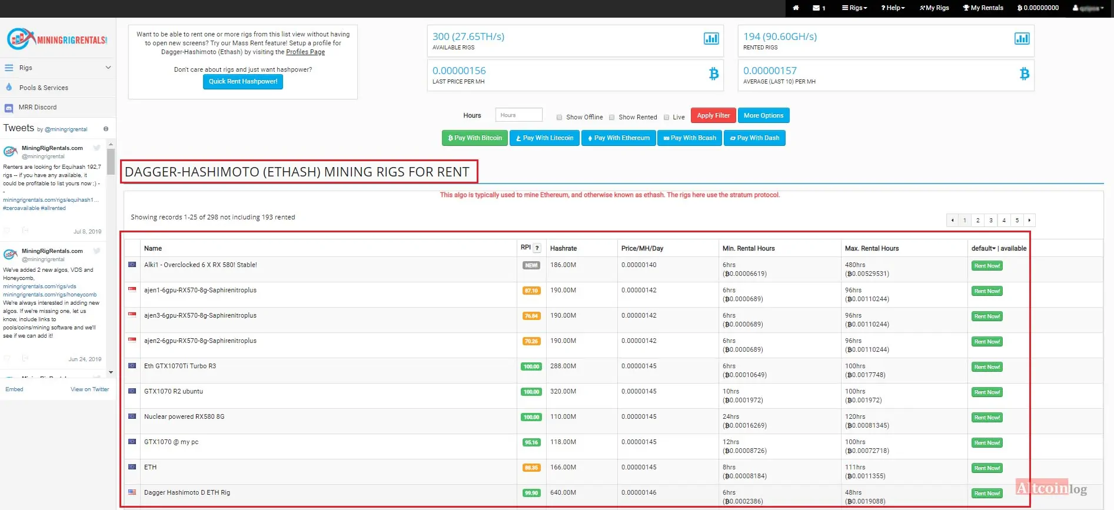Open My Rentals from top menu
Image resolution: width=1114 pixels, height=510 pixels.
(983, 8)
